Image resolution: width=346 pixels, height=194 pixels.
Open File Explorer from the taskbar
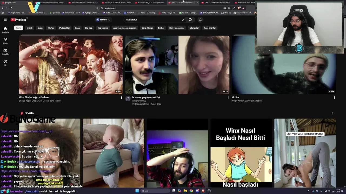[185, 191]
